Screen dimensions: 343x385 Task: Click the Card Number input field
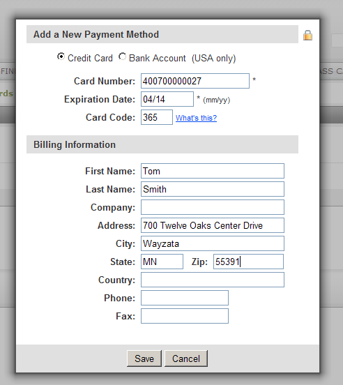195,81
